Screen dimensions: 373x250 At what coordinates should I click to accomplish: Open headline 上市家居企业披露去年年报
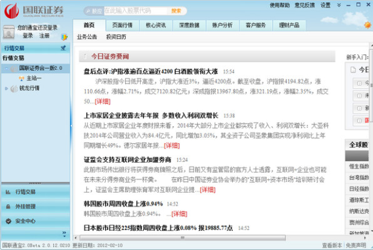click(151, 115)
